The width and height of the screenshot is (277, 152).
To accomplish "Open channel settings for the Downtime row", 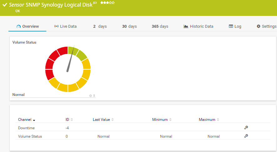I will pos(246,127).
